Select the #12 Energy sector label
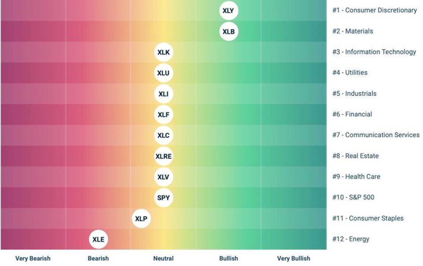 click(351, 239)
